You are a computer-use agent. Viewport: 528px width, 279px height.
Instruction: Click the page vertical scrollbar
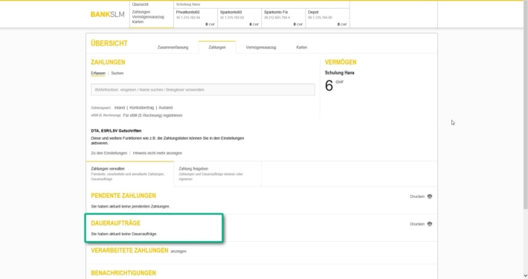(525, 104)
